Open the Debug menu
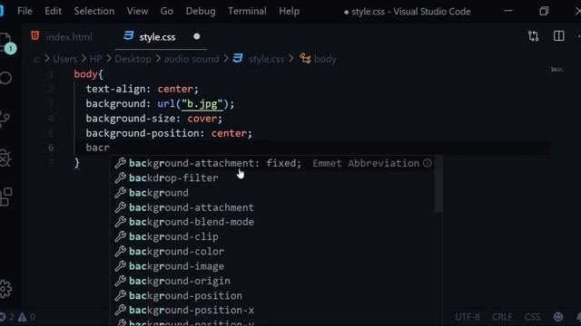581x326 pixels. pyautogui.click(x=201, y=11)
